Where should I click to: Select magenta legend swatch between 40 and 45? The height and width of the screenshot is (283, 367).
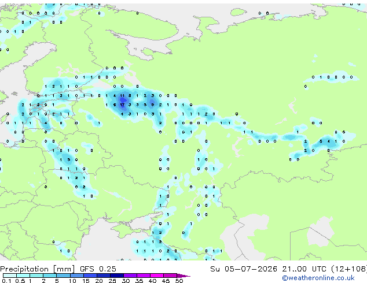157,275
